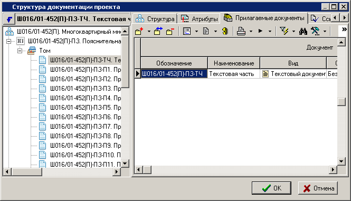Open the dropdown next to the play arrow
Screen dimensions: 351x201
[x=270, y=31]
